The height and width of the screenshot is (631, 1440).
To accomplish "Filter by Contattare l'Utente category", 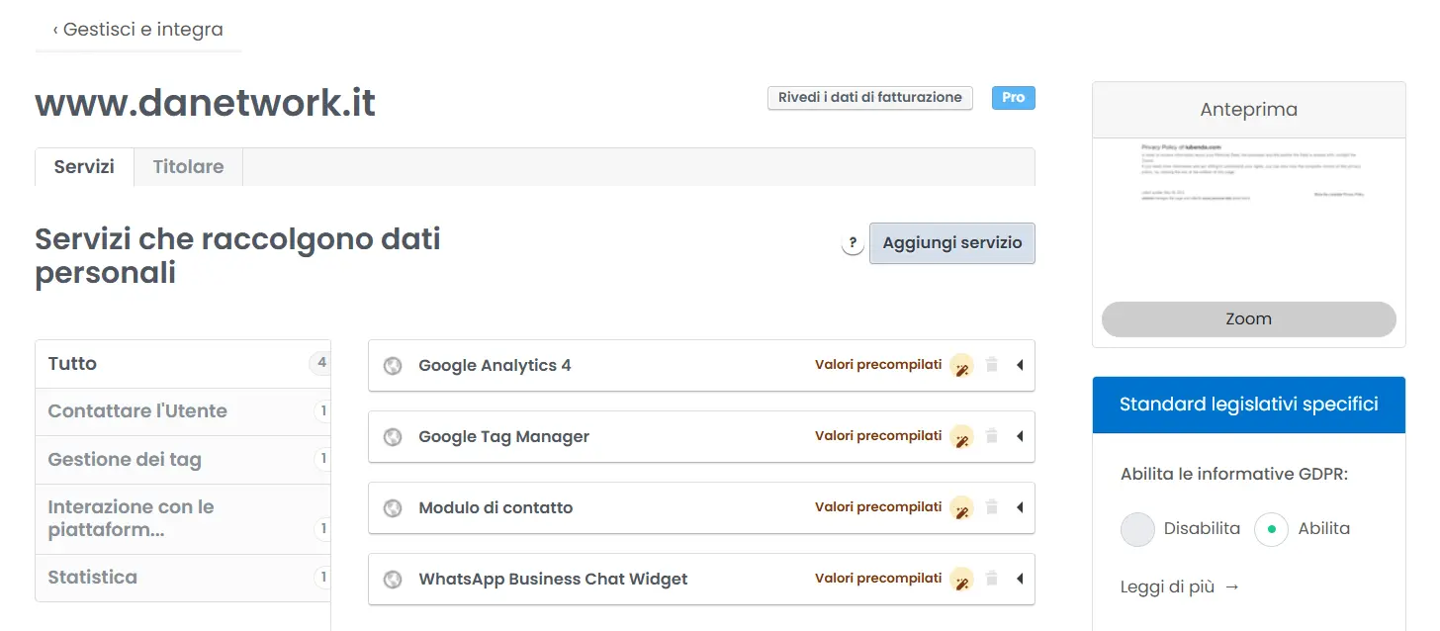I will (183, 411).
